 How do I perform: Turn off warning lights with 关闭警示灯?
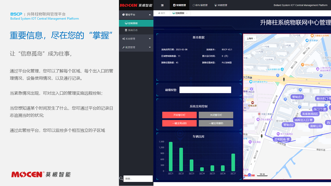(216, 115)
